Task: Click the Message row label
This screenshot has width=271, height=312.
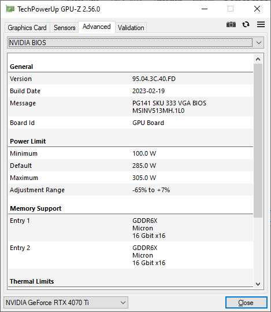Action: click(23, 103)
